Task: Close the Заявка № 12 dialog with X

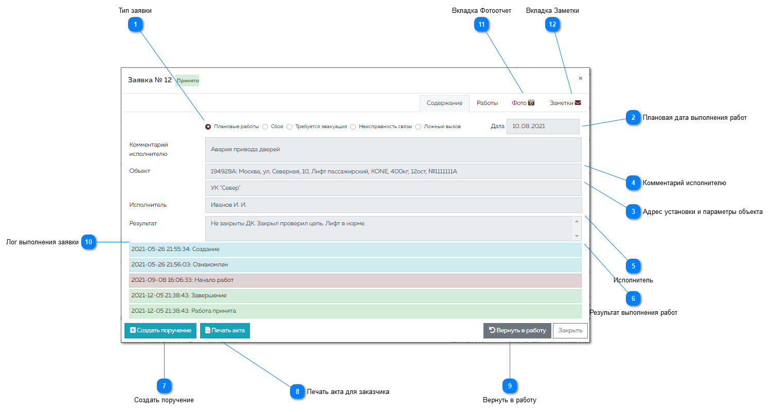Action: coord(581,78)
